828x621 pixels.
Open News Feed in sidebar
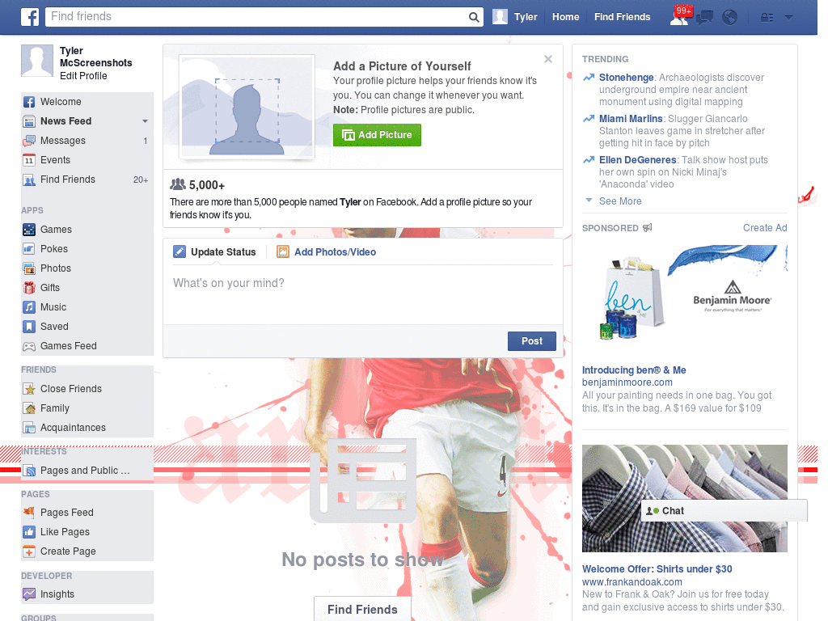coord(66,121)
